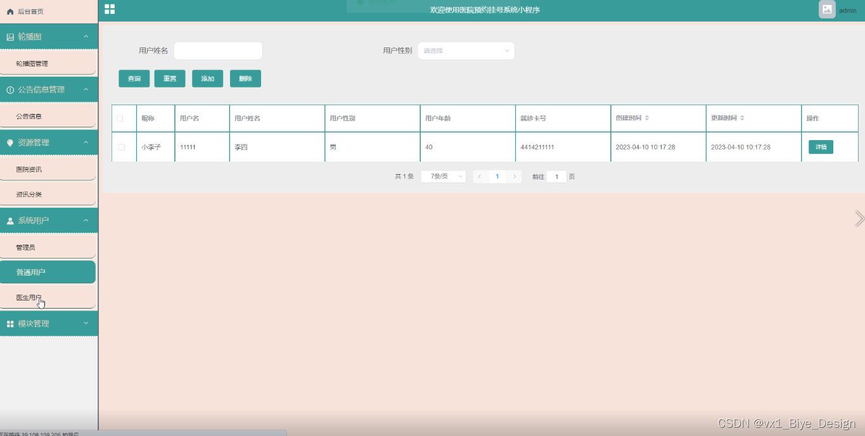Image resolution: width=865 pixels, height=436 pixels.
Task: Collapse the 公告信息管理 section
Action: 86,90
